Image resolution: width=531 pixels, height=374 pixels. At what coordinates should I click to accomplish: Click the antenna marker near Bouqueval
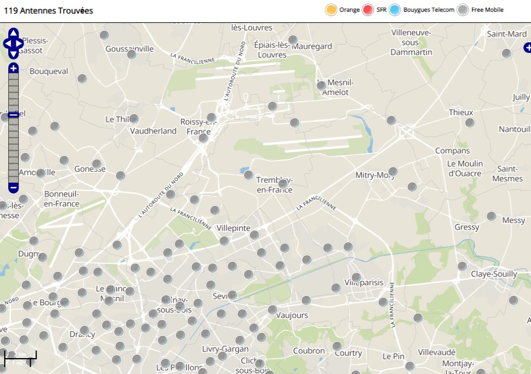82,79
